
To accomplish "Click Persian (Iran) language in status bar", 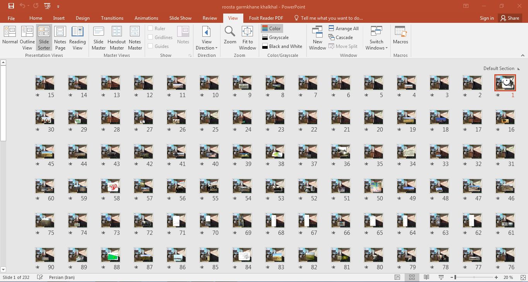I will pyautogui.click(x=62, y=277).
